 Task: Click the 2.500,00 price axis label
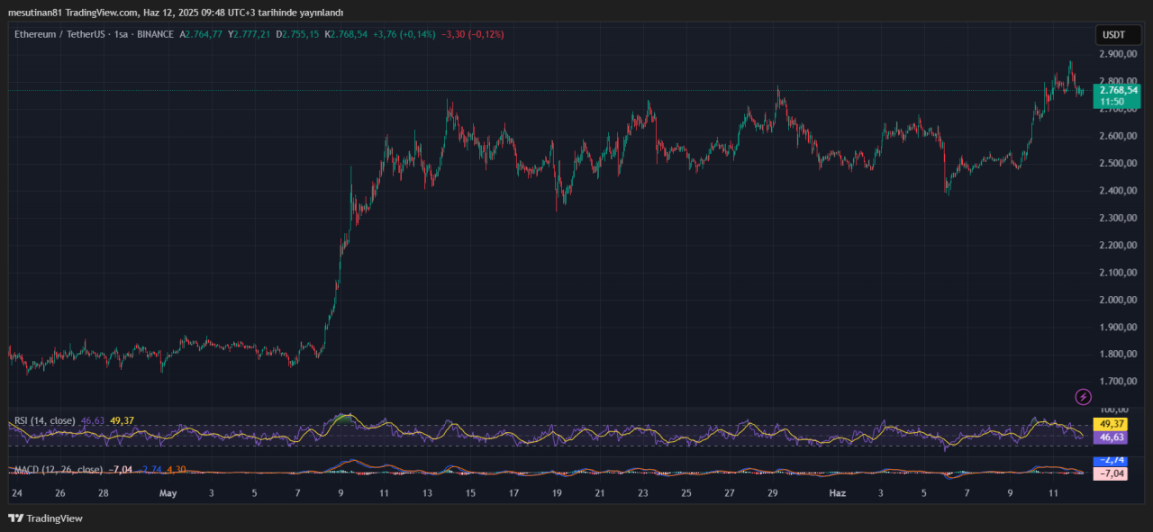[1119, 163]
